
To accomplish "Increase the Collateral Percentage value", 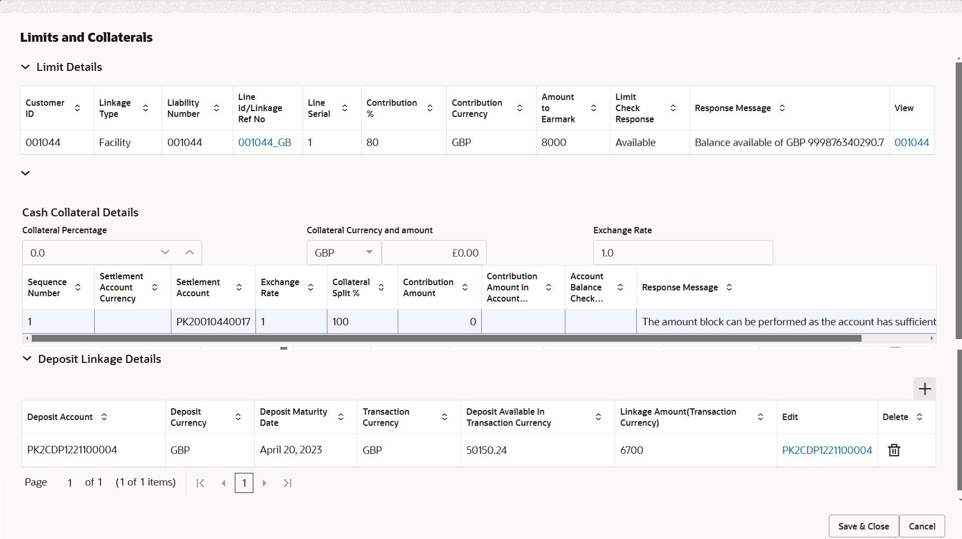I will point(190,253).
